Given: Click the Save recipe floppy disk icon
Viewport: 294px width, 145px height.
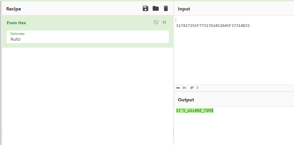Looking at the screenshot, I should (x=146, y=8).
